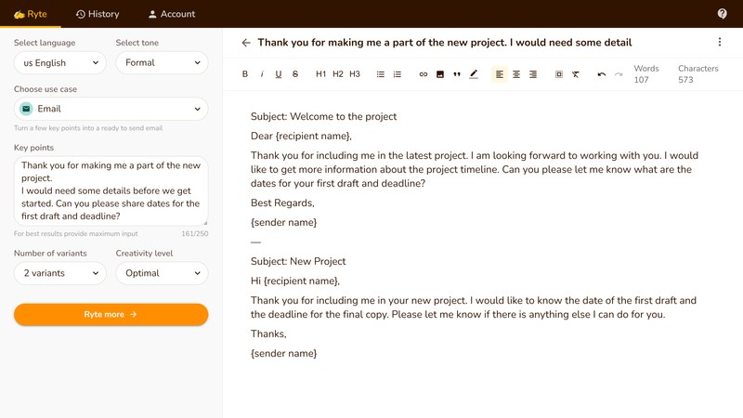Open the help question mark icon
The width and height of the screenshot is (743, 418).
pyautogui.click(x=723, y=14)
